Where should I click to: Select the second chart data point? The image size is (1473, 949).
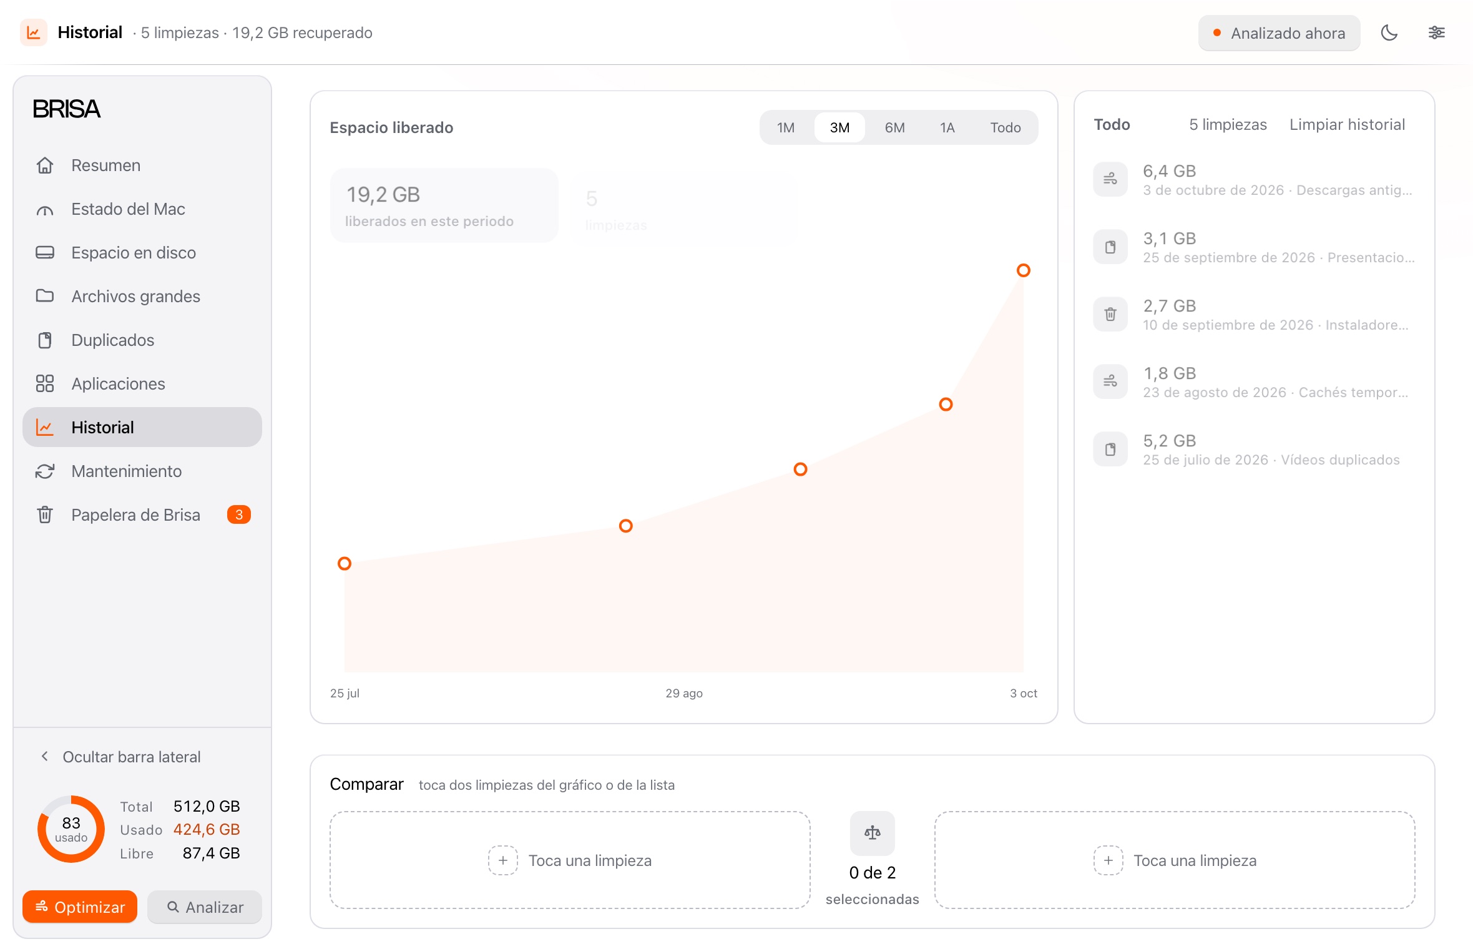tap(626, 526)
